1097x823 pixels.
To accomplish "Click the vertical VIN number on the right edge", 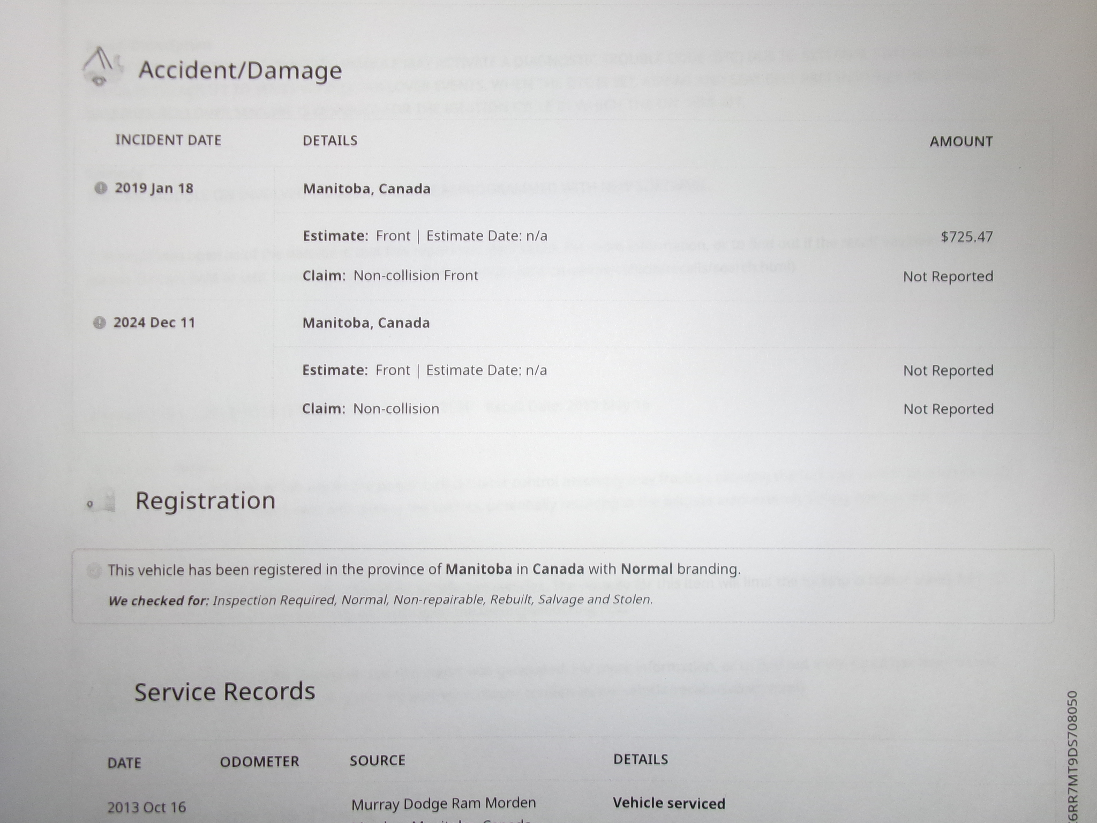I will point(1072,755).
